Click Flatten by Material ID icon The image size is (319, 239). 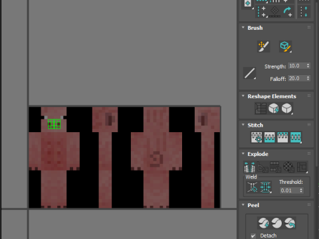point(288,167)
